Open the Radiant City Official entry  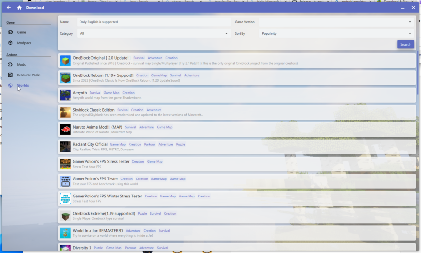tap(90, 144)
